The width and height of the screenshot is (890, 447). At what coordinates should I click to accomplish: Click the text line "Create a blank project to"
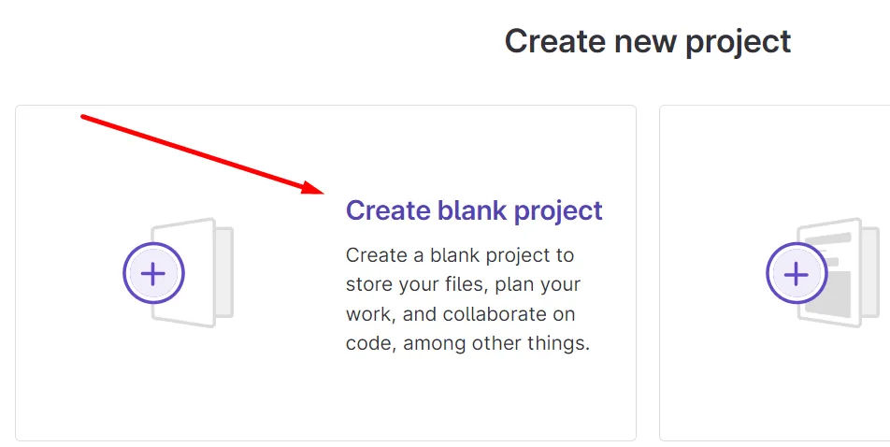point(460,255)
